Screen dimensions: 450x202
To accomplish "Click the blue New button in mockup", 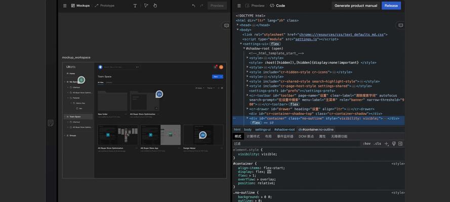I will coord(218,77).
